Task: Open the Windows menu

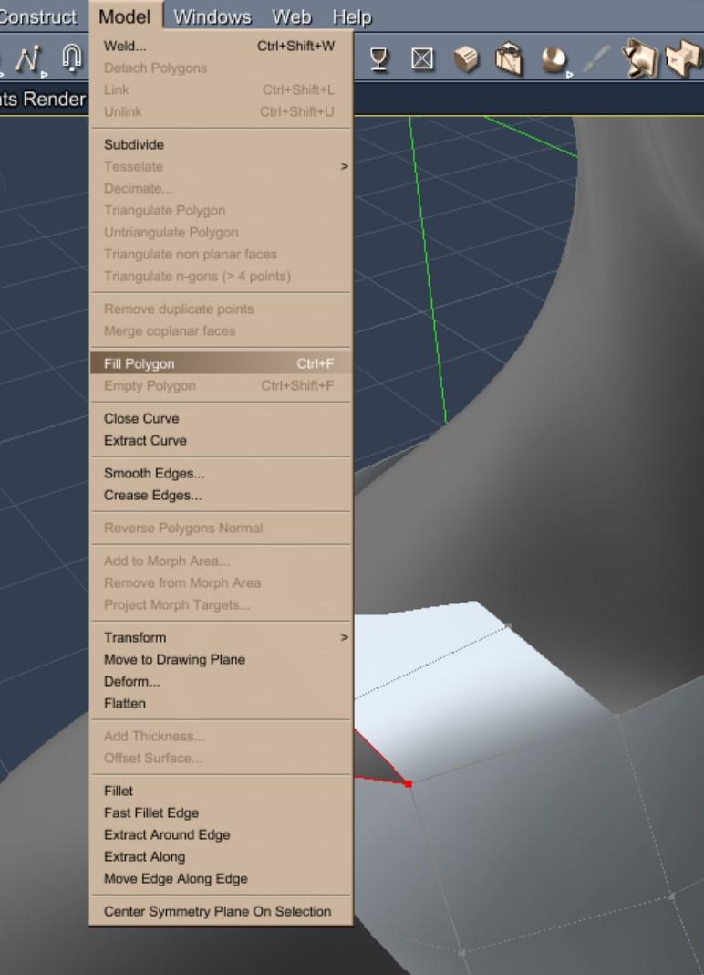Action: pyautogui.click(x=212, y=16)
